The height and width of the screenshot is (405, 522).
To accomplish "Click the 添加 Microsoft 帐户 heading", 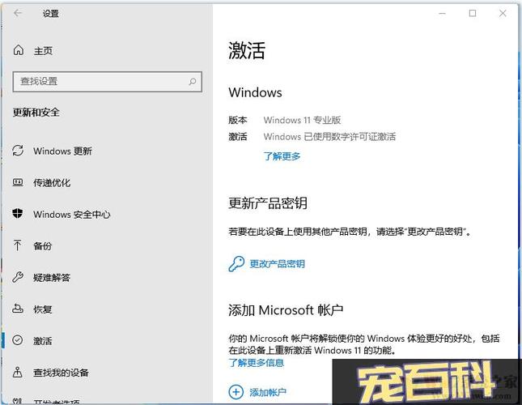I will (x=286, y=310).
